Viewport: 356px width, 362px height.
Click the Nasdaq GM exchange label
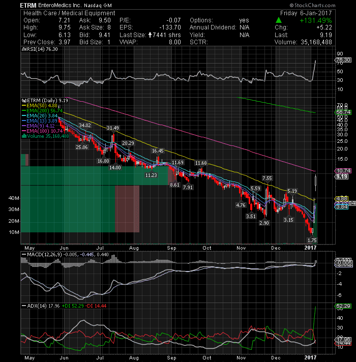tap(98, 6)
